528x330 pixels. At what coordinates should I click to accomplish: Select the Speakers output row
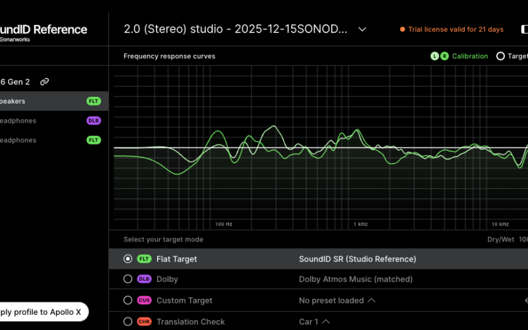coord(54,101)
